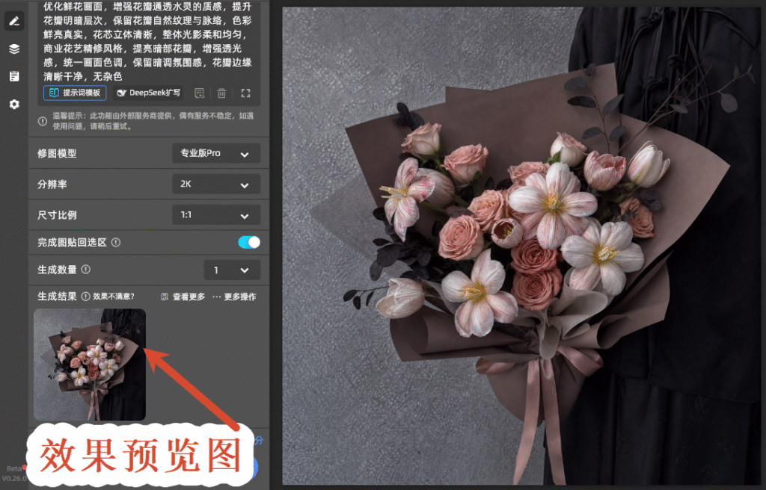This screenshot has height=490, width=766.
Task: Click the 生成结果 heading
Action: 57,297
